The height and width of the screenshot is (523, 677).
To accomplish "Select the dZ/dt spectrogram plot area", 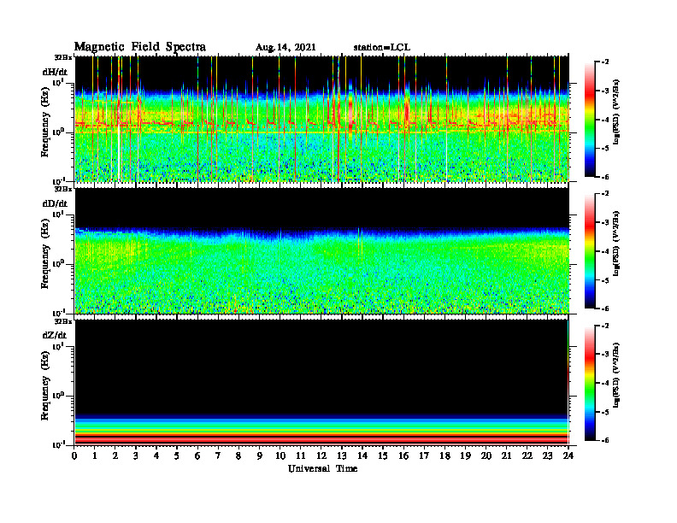I will 321,382.
